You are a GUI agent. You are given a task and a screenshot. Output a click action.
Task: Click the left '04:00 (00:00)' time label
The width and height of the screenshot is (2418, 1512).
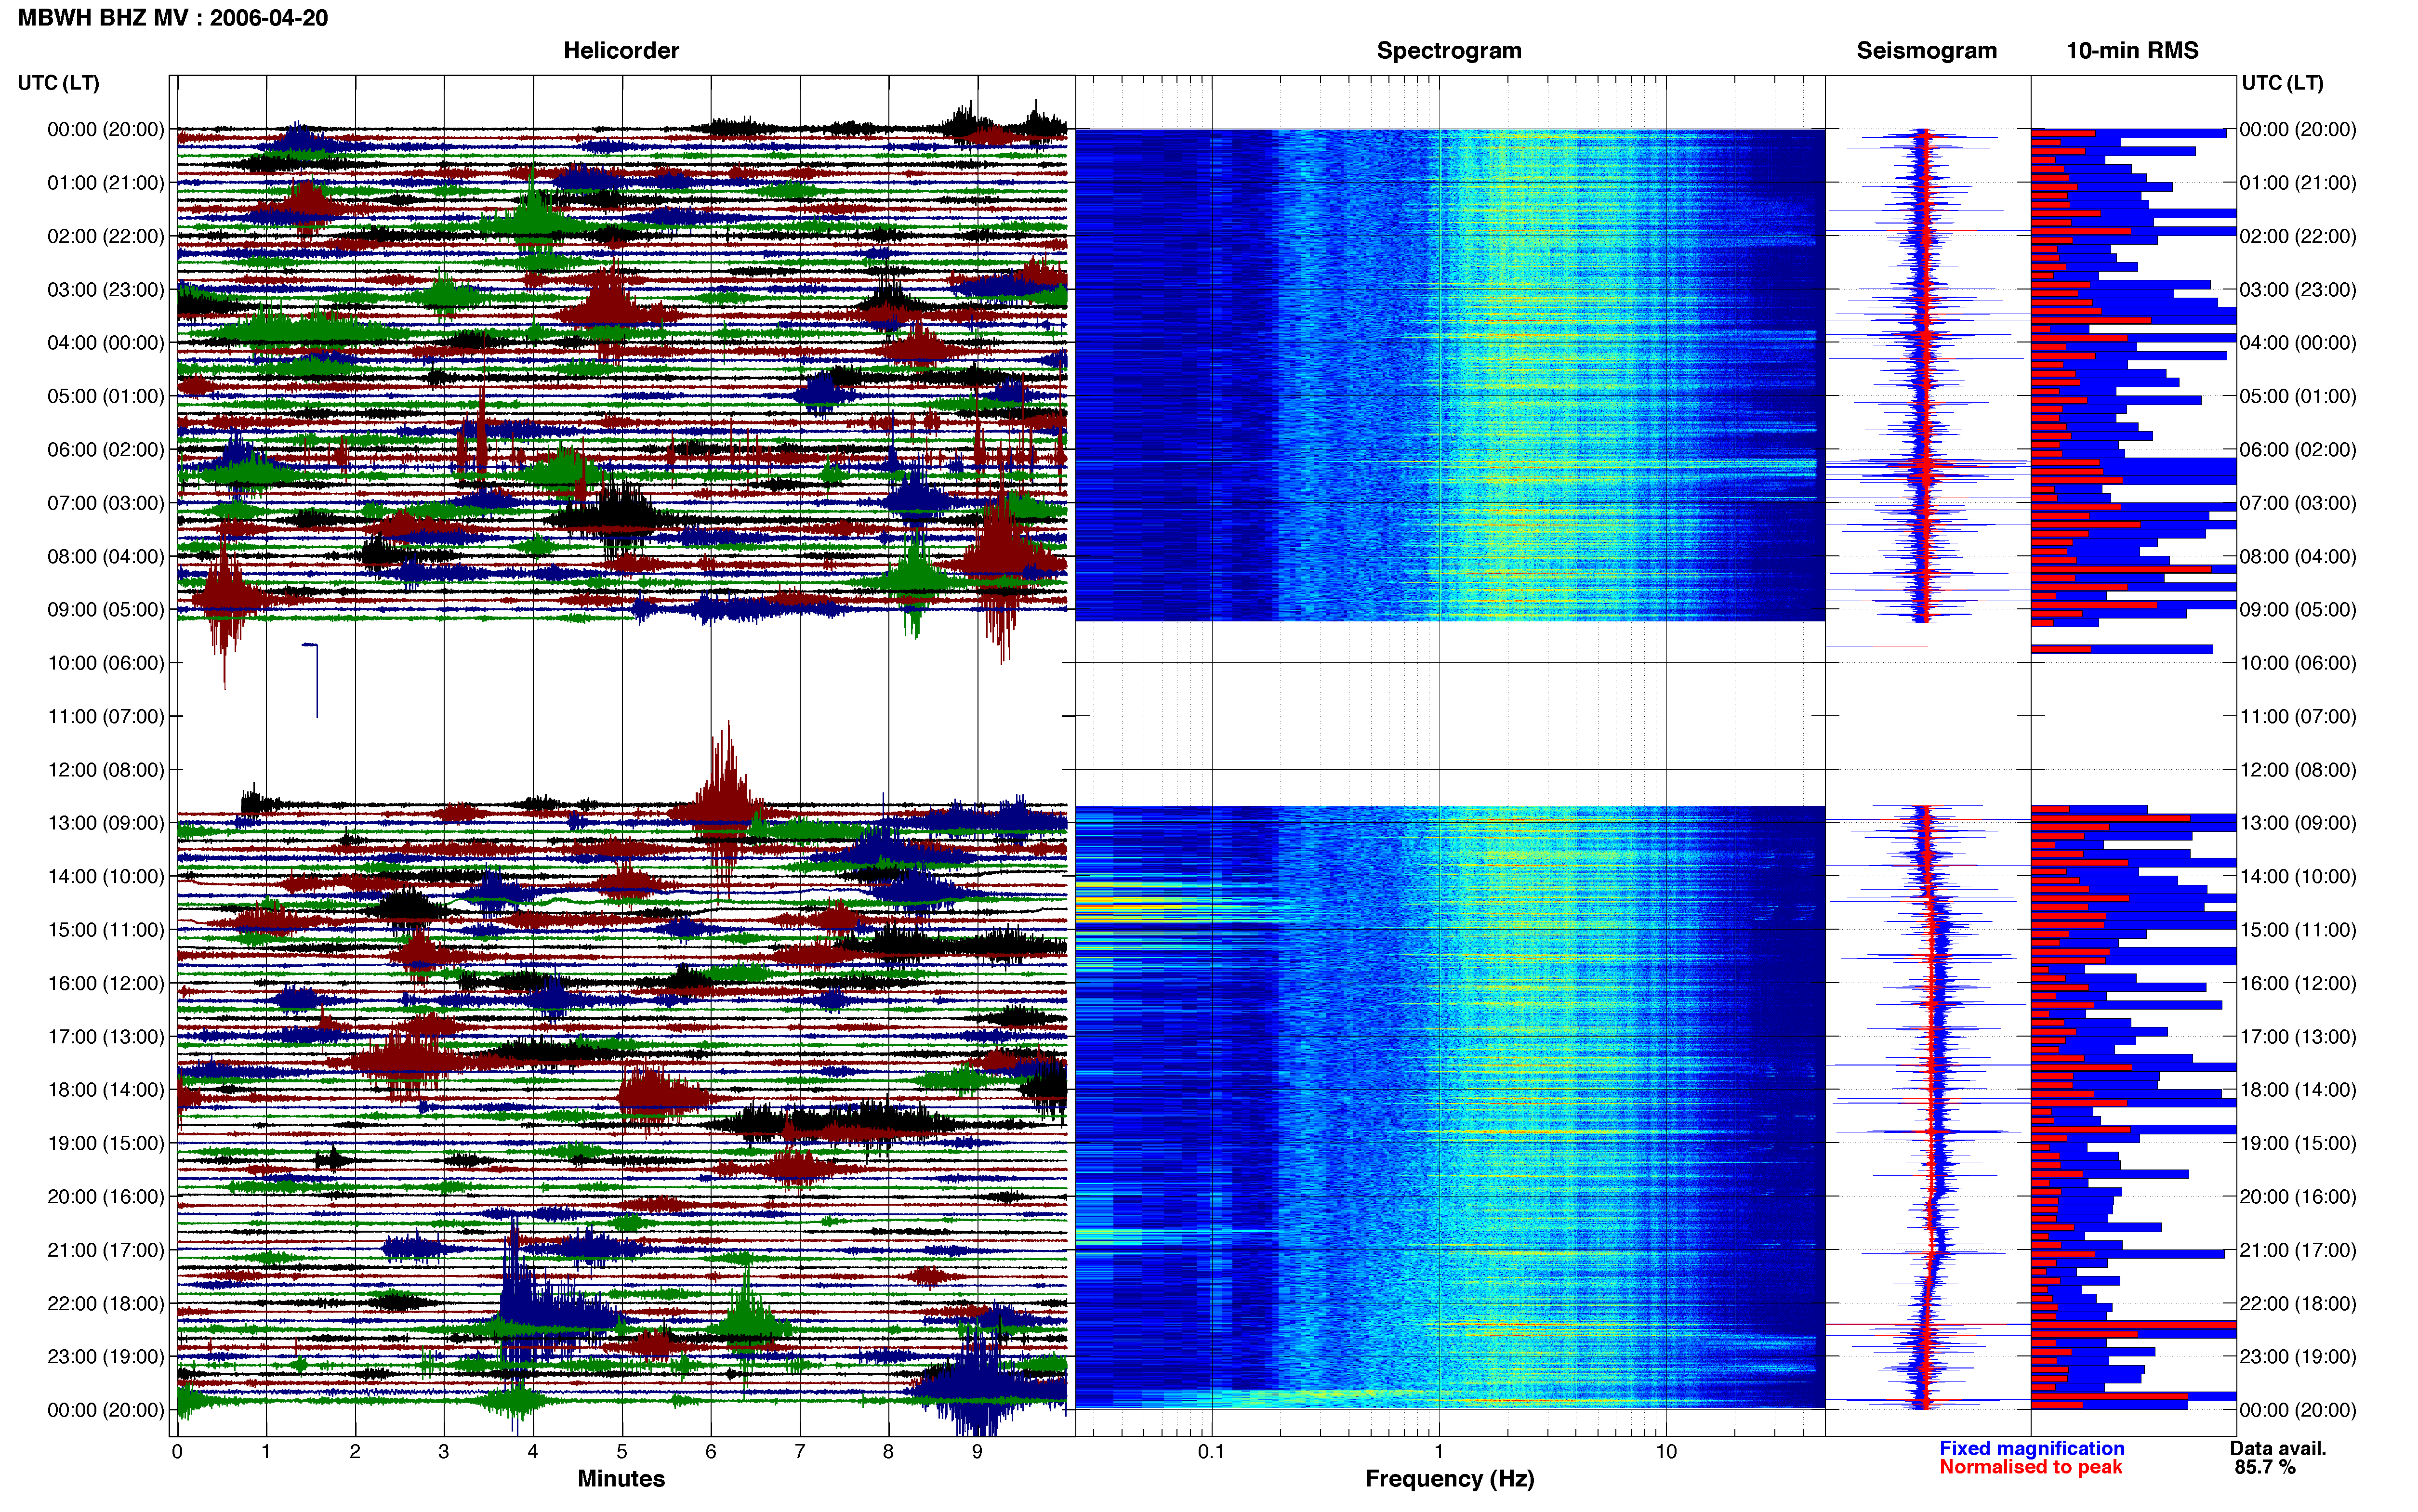pos(106,343)
